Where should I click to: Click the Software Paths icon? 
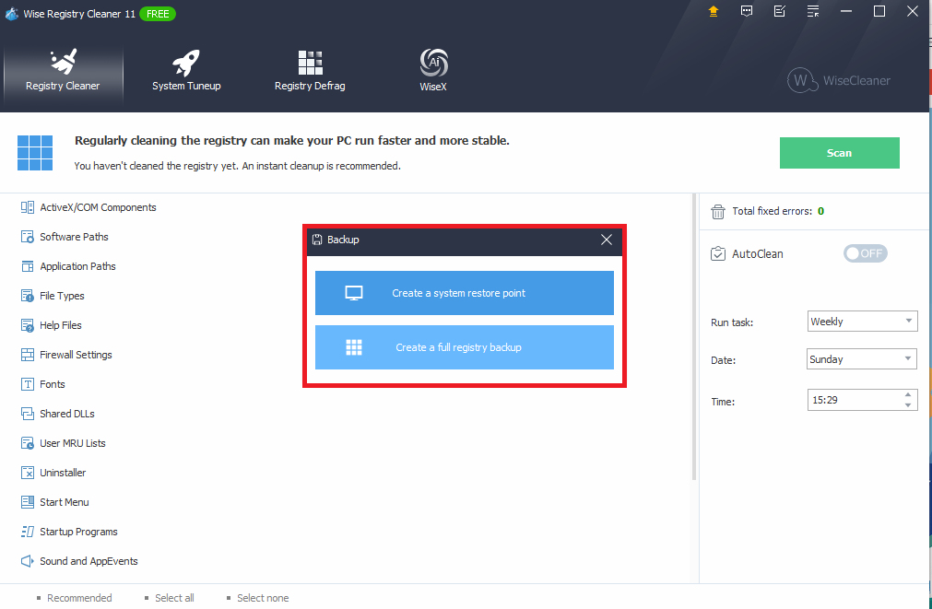(x=28, y=237)
